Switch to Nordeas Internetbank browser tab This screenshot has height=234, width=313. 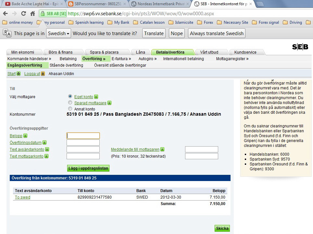[x=160, y=4]
